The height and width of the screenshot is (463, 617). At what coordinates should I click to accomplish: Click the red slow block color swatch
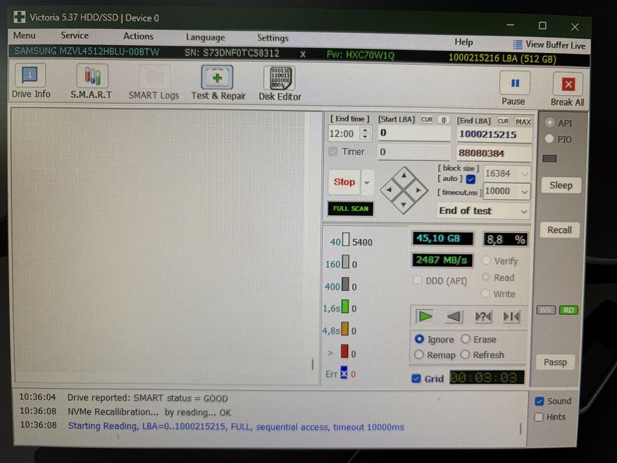click(x=345, y=351)
